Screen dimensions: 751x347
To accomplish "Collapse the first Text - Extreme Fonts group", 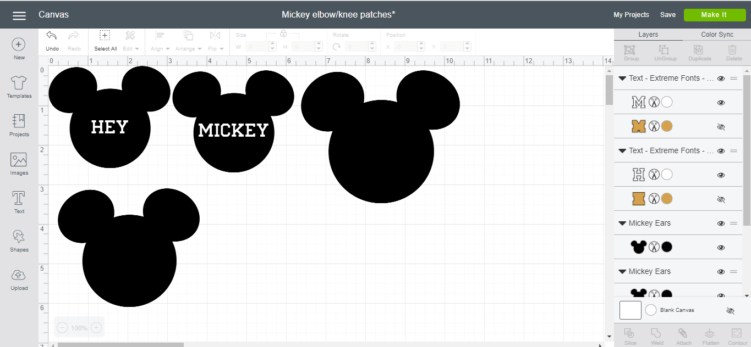I will point(622,79).
